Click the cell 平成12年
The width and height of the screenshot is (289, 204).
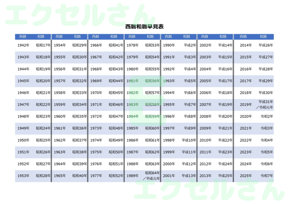[189, 164]
